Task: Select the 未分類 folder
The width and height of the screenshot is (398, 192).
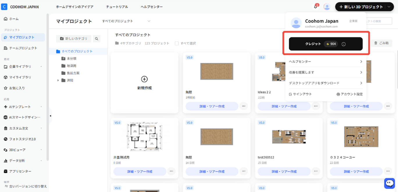Action: (72, 59)
